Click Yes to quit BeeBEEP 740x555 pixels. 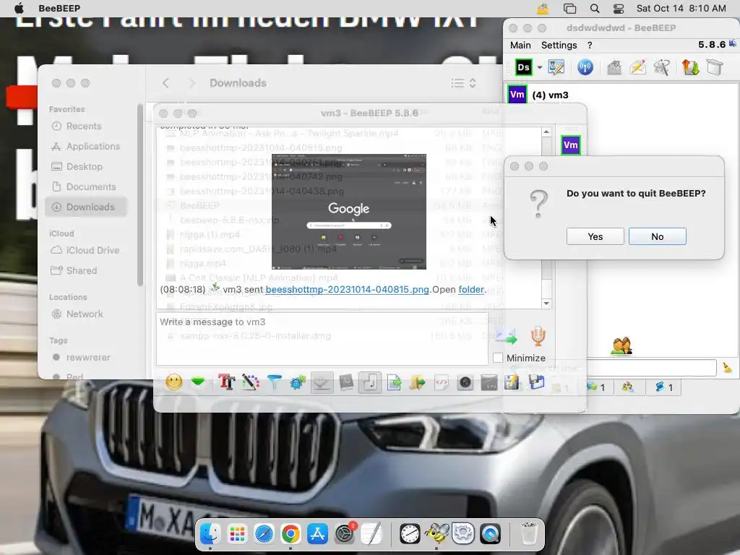(x=595, y=236)
